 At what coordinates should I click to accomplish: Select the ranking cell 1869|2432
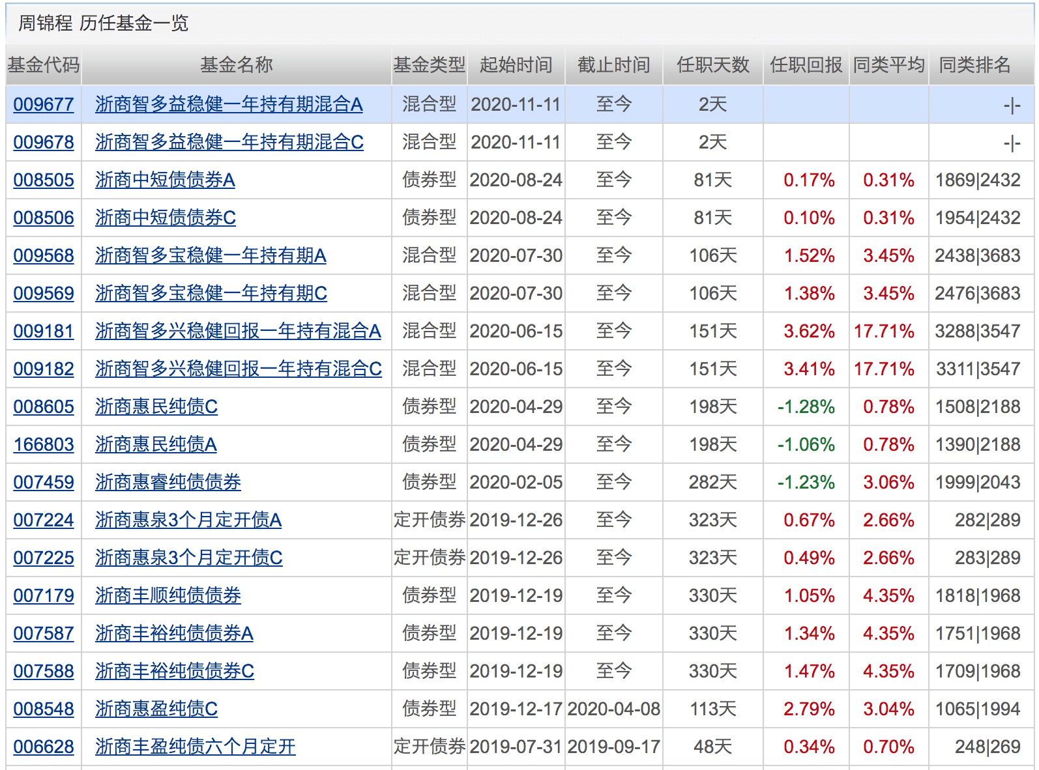[x=978, y=180]
